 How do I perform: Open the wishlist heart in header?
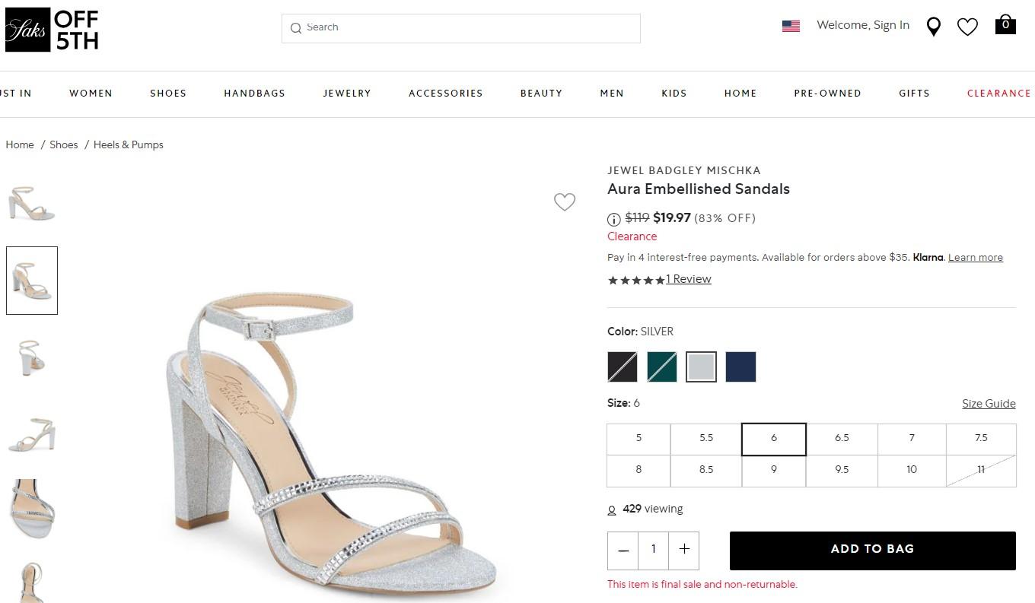[967, 27]
